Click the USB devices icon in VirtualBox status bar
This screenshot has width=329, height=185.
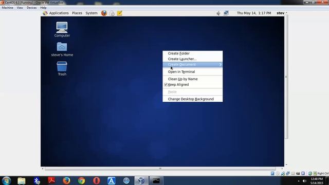[x=283, y=173]
